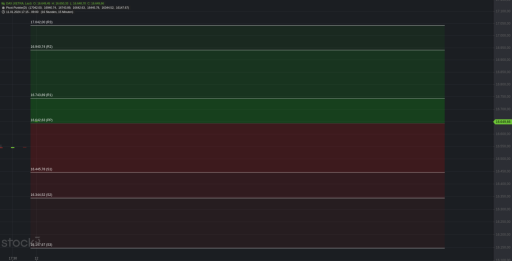Click the stock3 watermark logo
Image resolution: width=512 pixels, height=261 pixels.
[20, 242]
